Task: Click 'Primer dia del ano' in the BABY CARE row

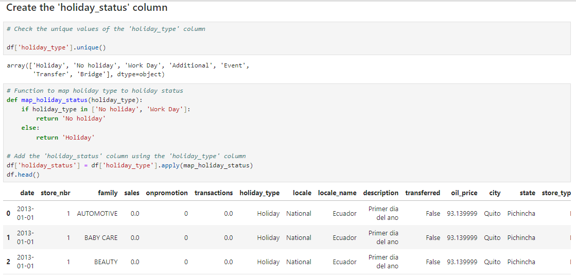Action: pyautogui.click(x=383, y=237)
